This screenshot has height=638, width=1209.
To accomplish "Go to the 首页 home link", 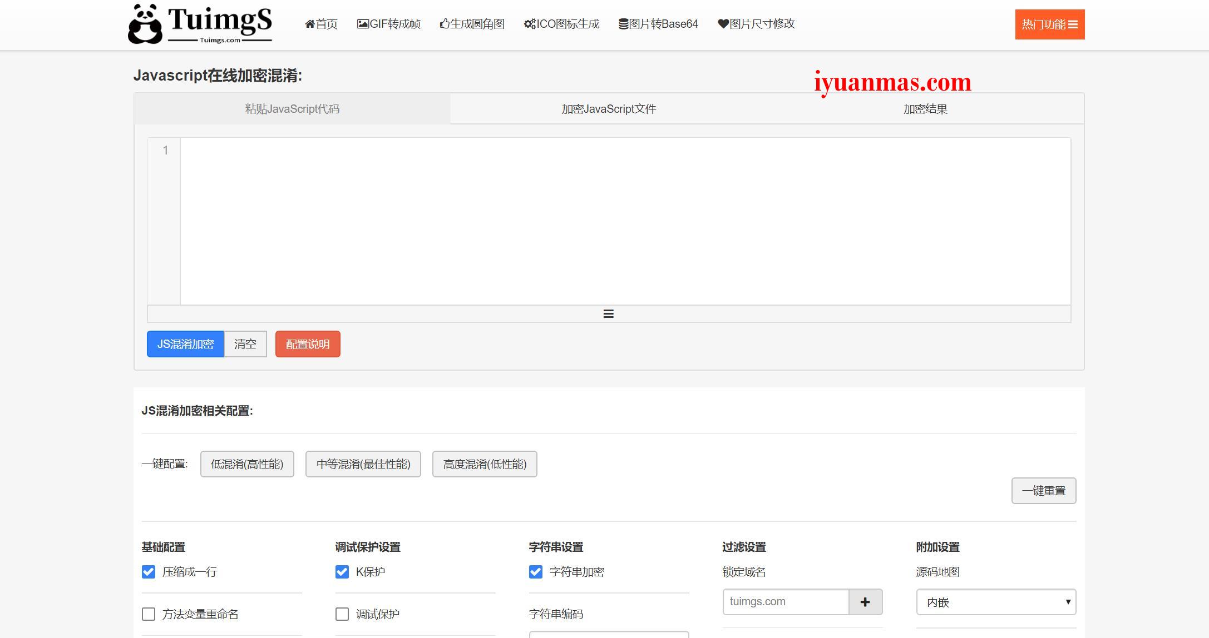I will click(321, 24).
